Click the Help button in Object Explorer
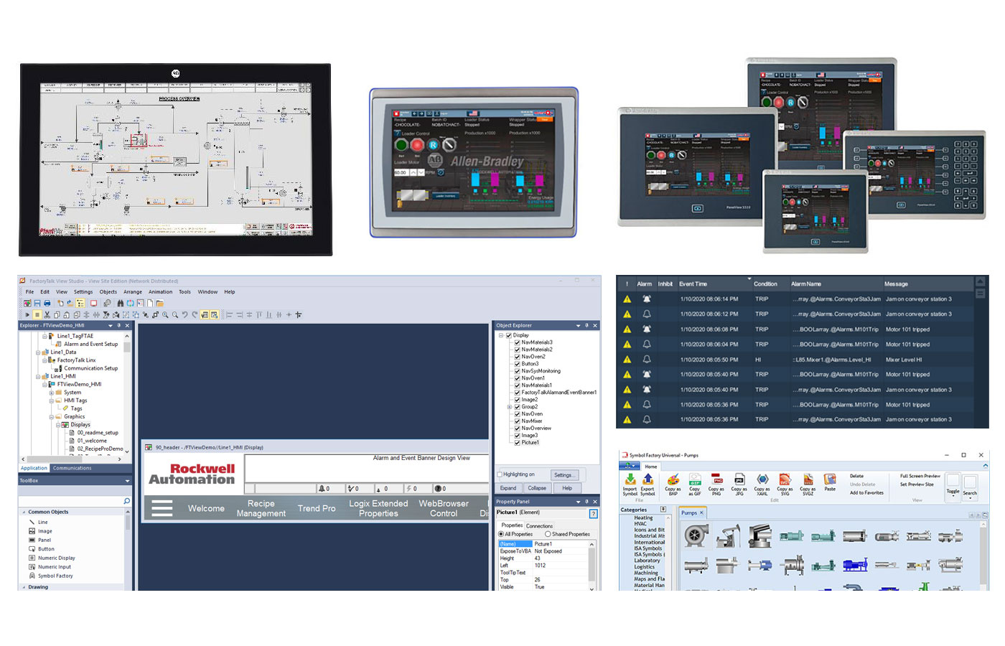 (567, 488)
